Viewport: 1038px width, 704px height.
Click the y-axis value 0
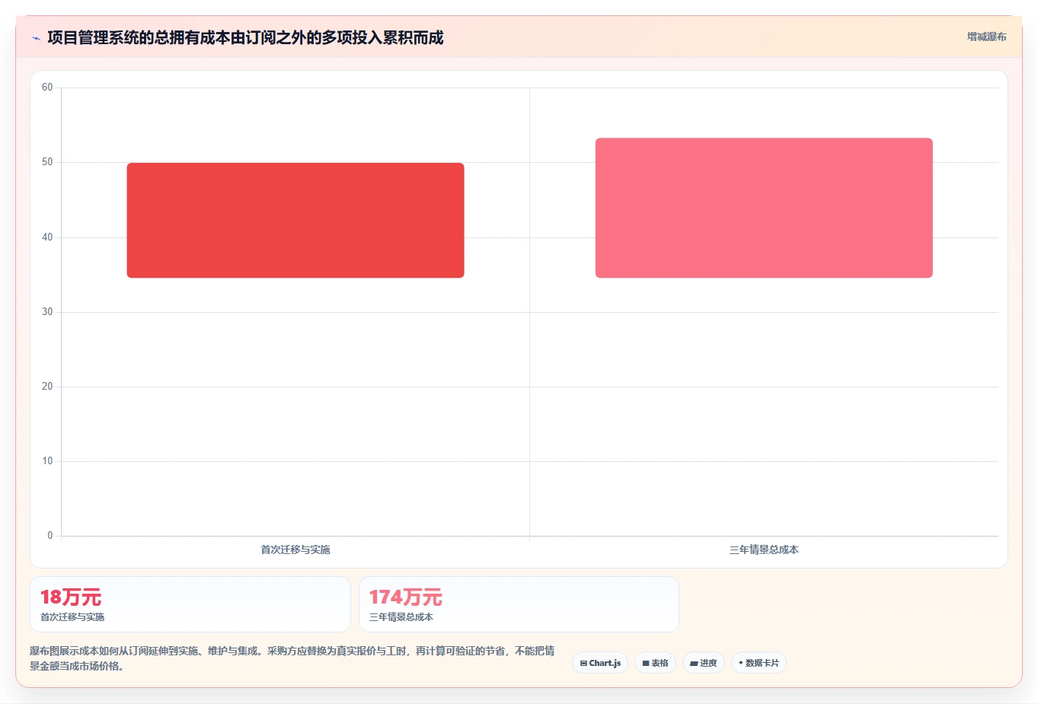(x=50, y=536)
